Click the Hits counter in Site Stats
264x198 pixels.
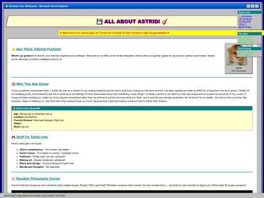tap(244, 38)
